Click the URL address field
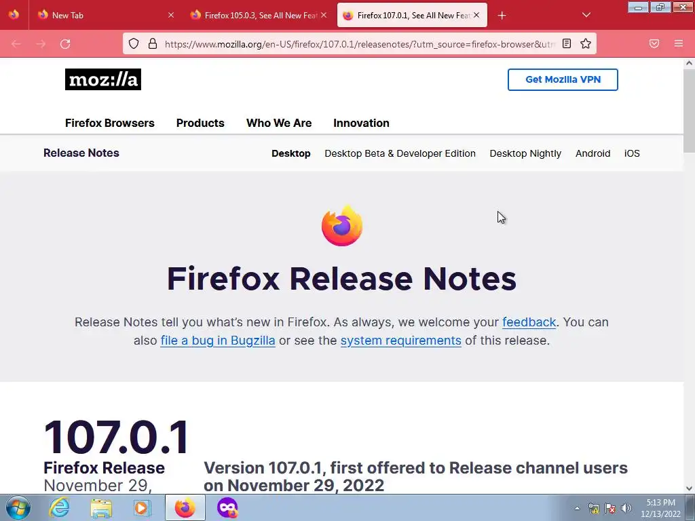Screen dimensions: 695x521 point(360,44)
